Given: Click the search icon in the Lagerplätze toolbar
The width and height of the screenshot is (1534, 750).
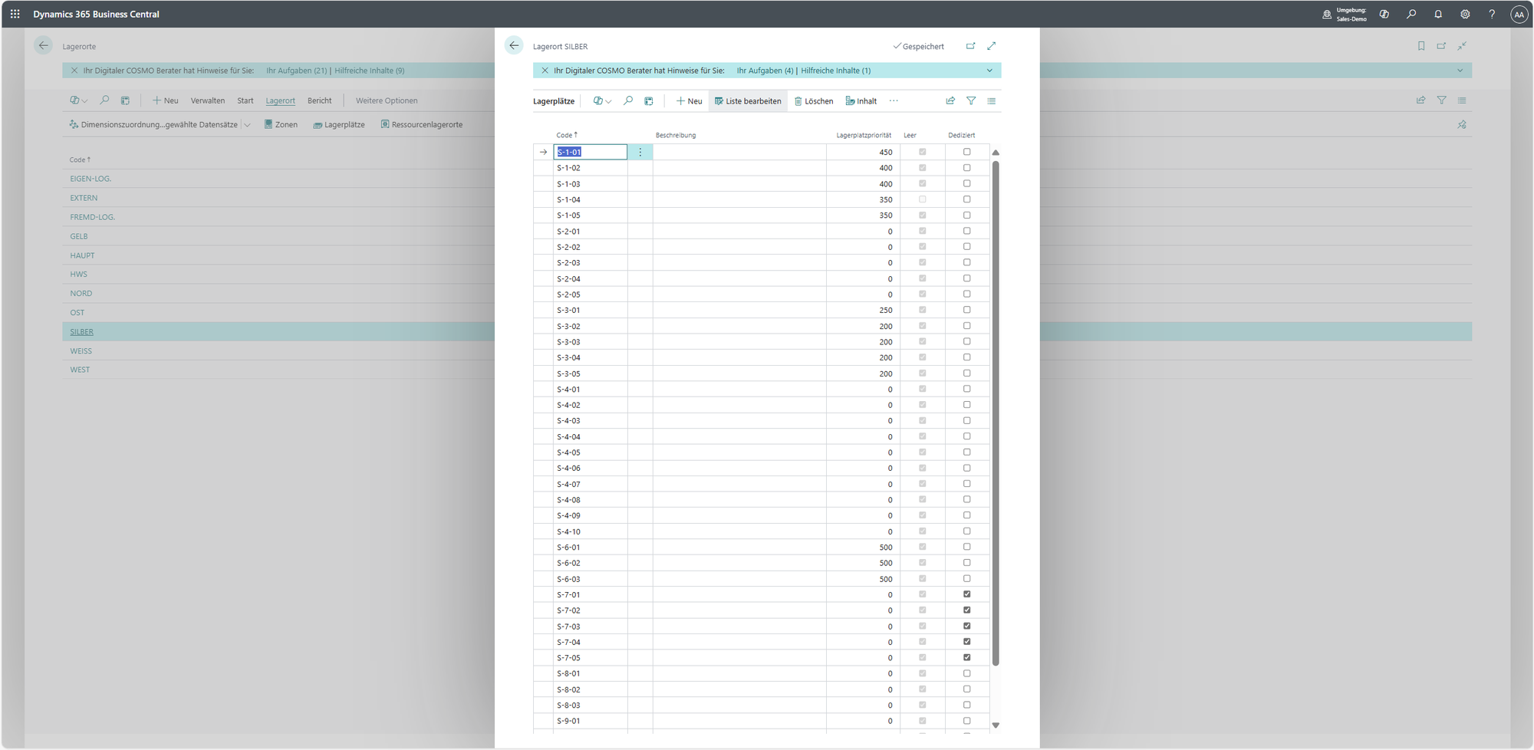Looking at the screenshot, I should [628, 101].
